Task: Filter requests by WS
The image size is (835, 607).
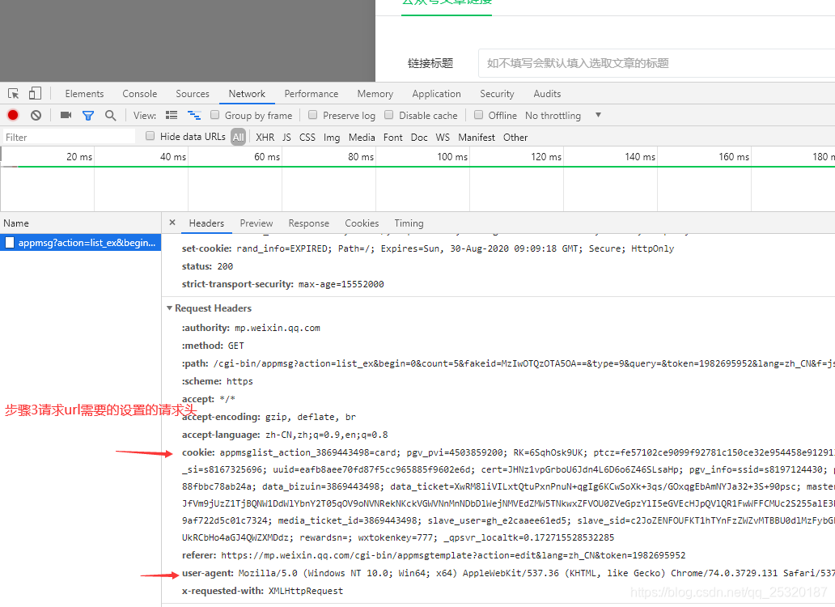Action: point(443,138)
